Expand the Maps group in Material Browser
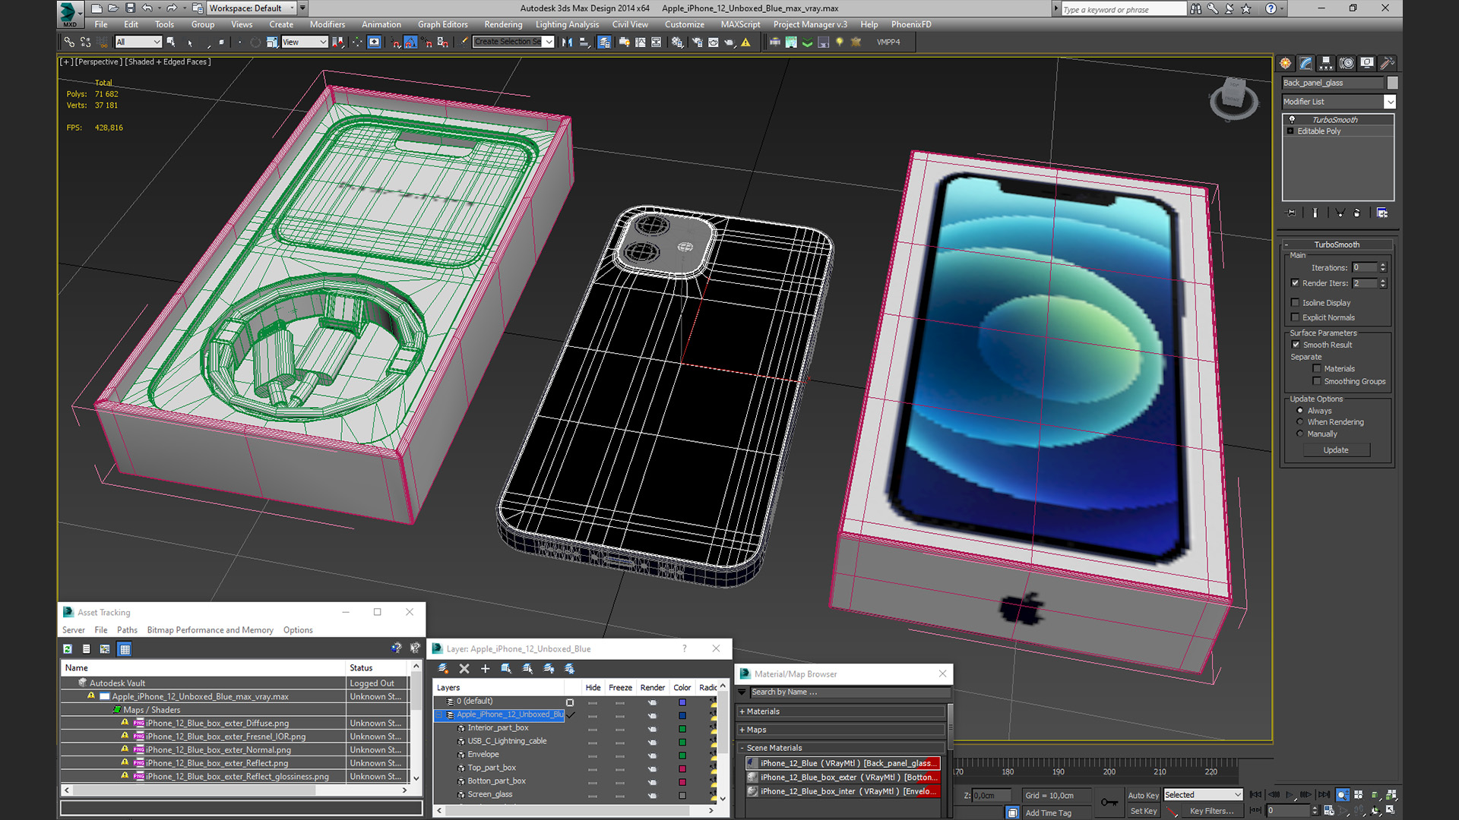 [x=742, y=730]
